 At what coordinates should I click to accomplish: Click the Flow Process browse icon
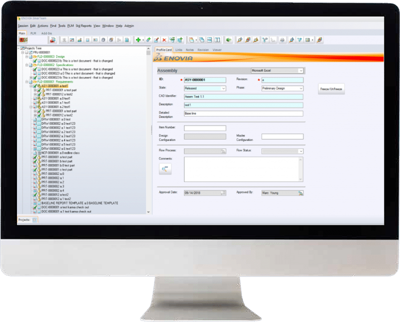(x=223, y=150)
